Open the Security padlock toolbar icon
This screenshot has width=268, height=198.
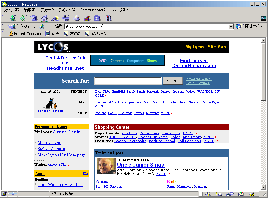(87, 18)
